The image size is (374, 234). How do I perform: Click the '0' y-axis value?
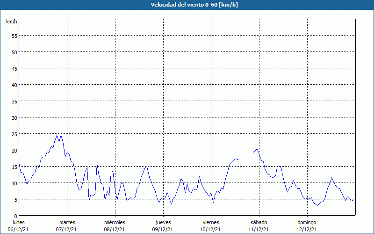coord(16,216)
